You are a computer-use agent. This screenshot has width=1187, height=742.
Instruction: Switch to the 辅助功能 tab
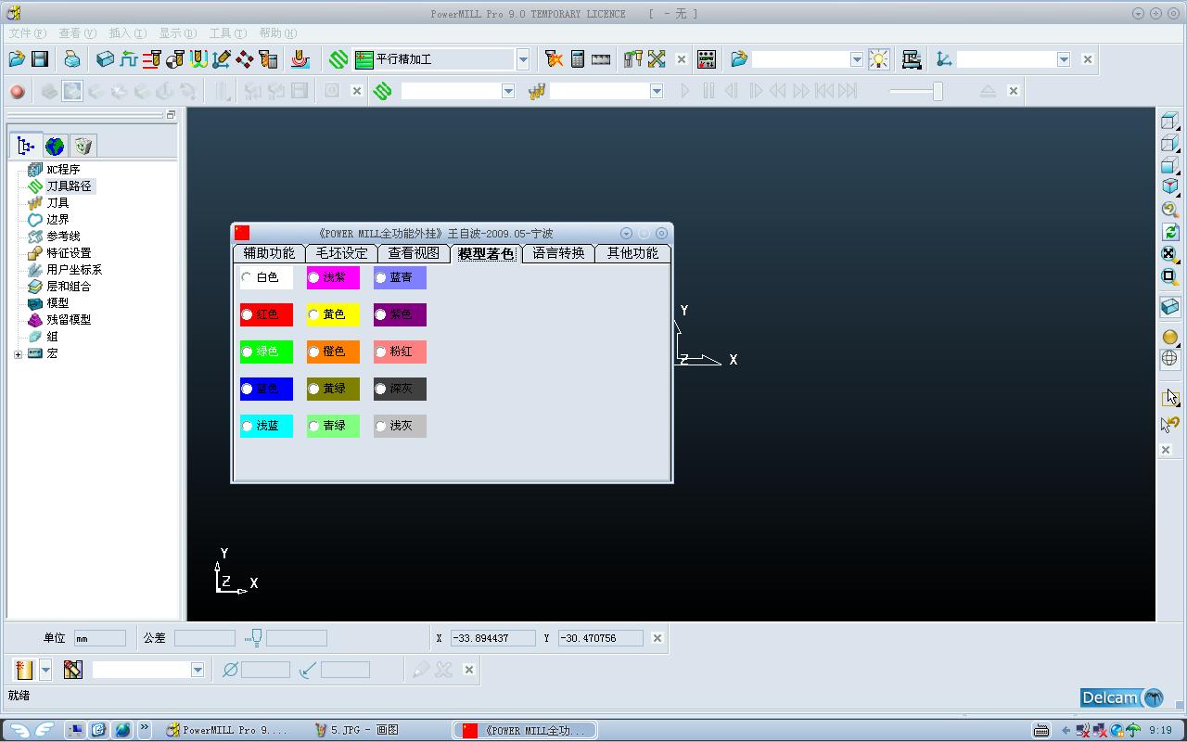click(x=269, y=253)
